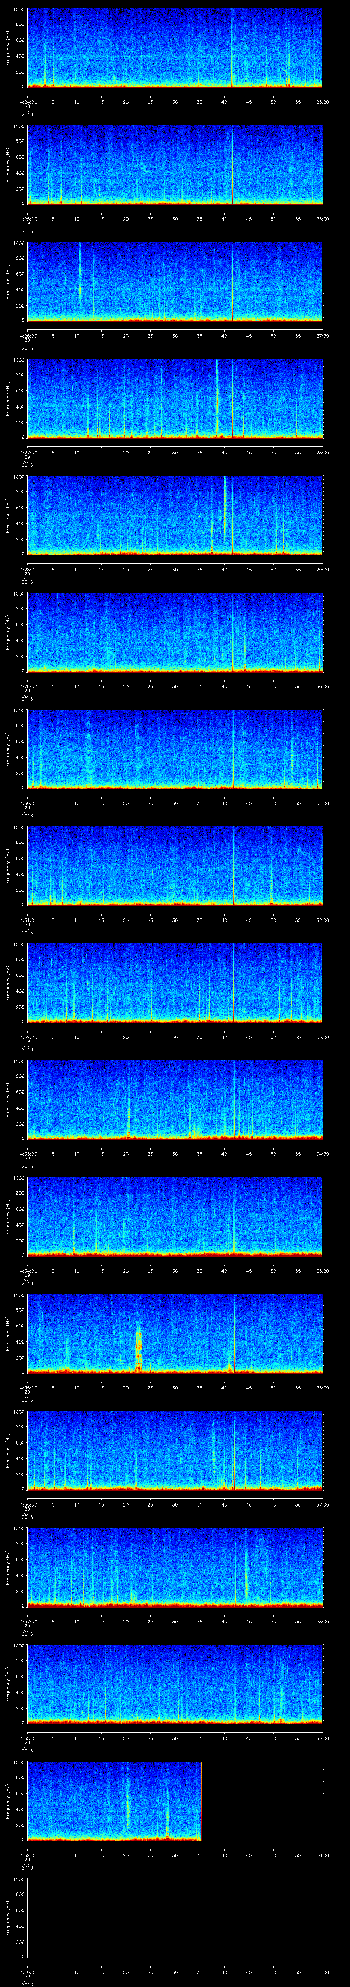Viewport: 350px width, 1987px height.
Task: Click the "4:27:00" start time label
Action: (x=28, y=453)
